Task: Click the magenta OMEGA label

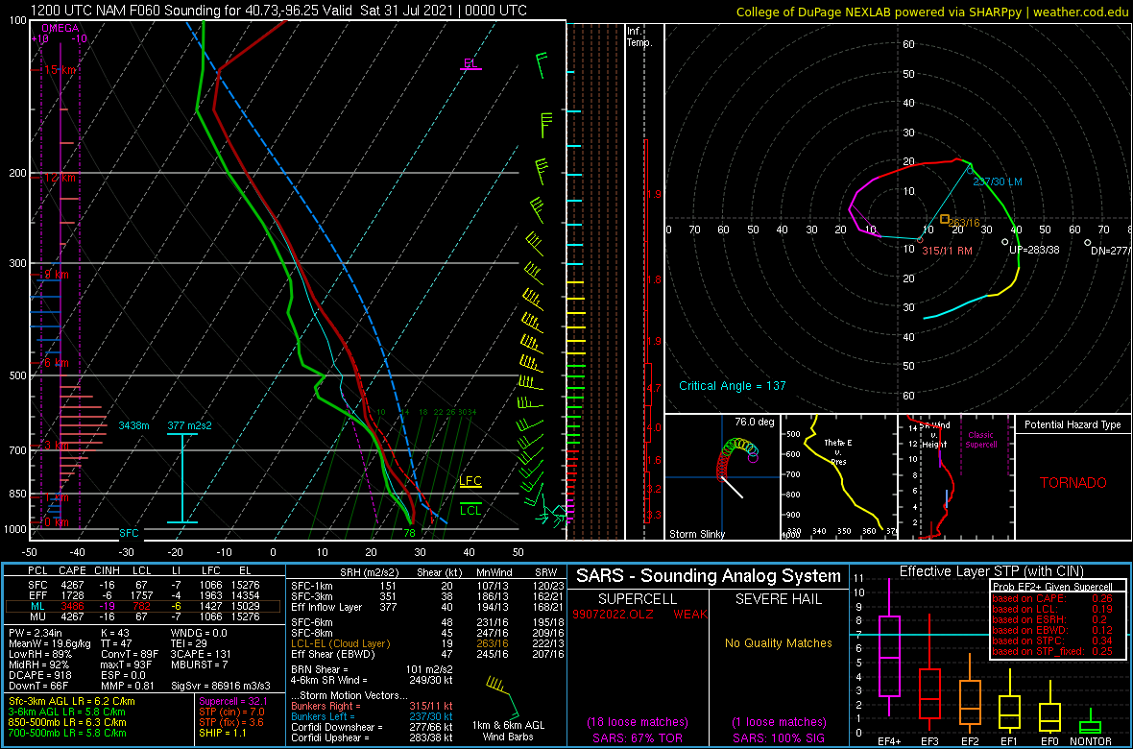Action: click(59, 28)
